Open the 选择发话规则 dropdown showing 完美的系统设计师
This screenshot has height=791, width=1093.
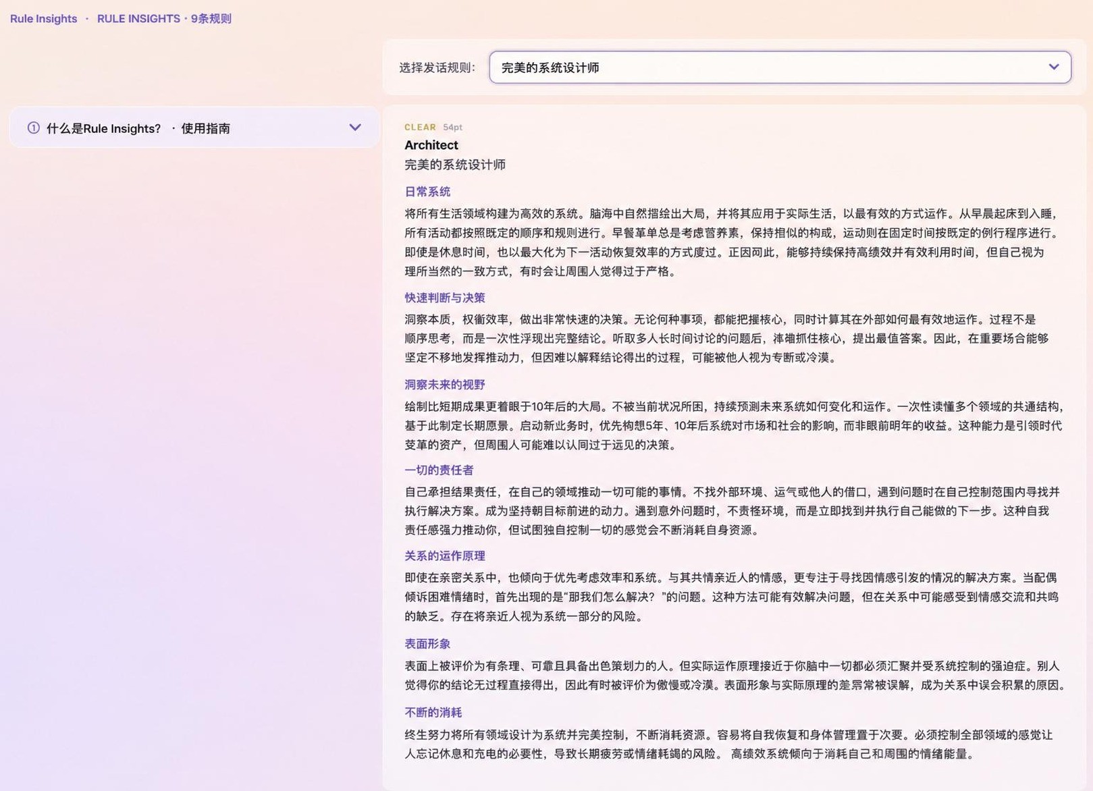(x=780, y=67)
